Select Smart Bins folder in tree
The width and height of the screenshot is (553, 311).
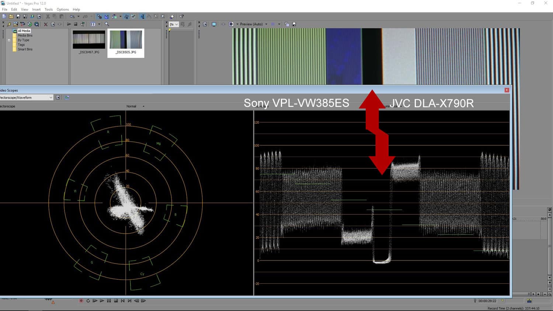[25, 49]
